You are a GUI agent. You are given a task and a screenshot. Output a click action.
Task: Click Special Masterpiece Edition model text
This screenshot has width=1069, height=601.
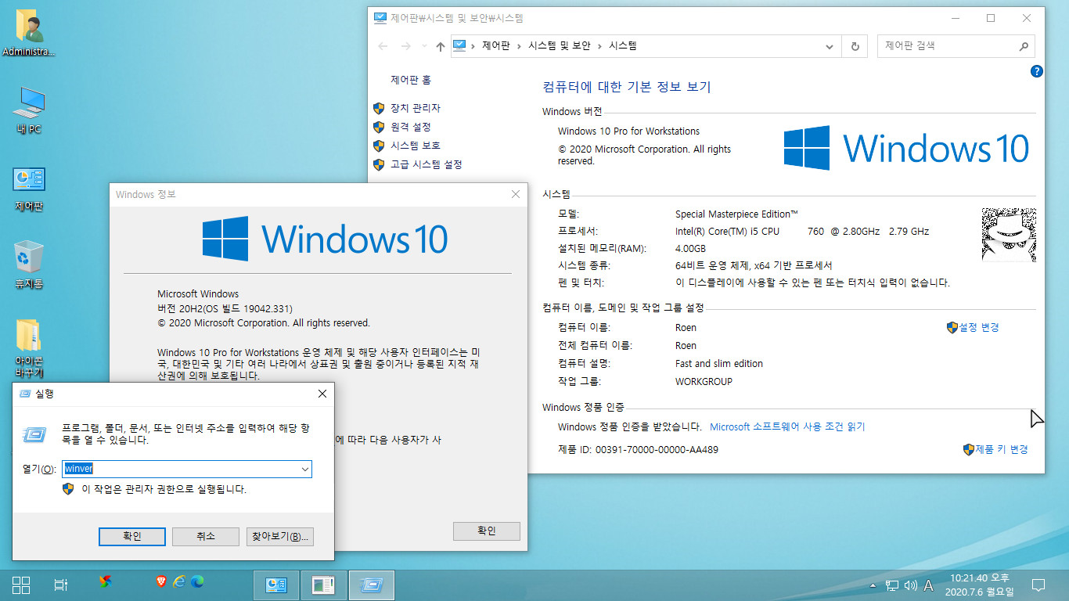point(736,214)
